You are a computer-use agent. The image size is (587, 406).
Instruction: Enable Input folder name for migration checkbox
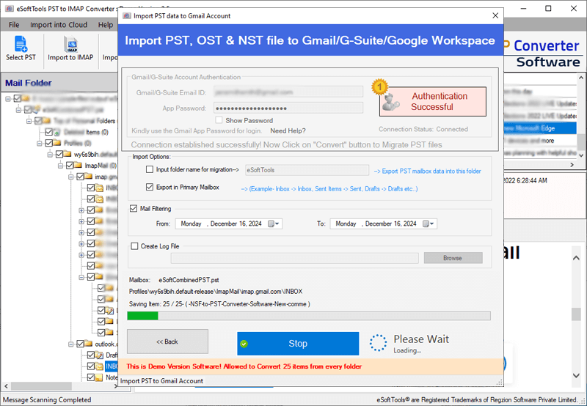[x=150, y=169]
